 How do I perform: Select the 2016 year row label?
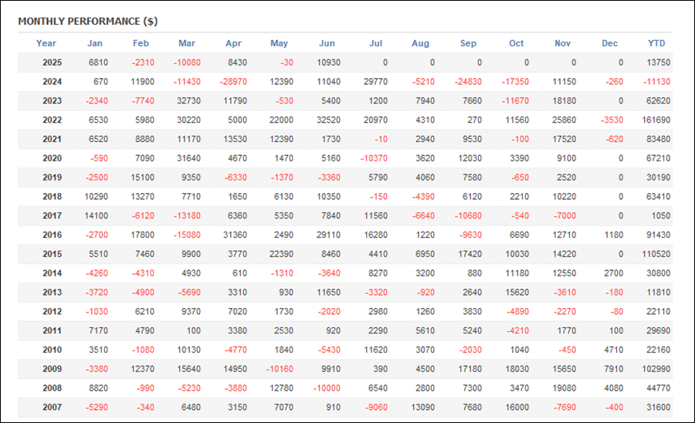tap(53, 235)
